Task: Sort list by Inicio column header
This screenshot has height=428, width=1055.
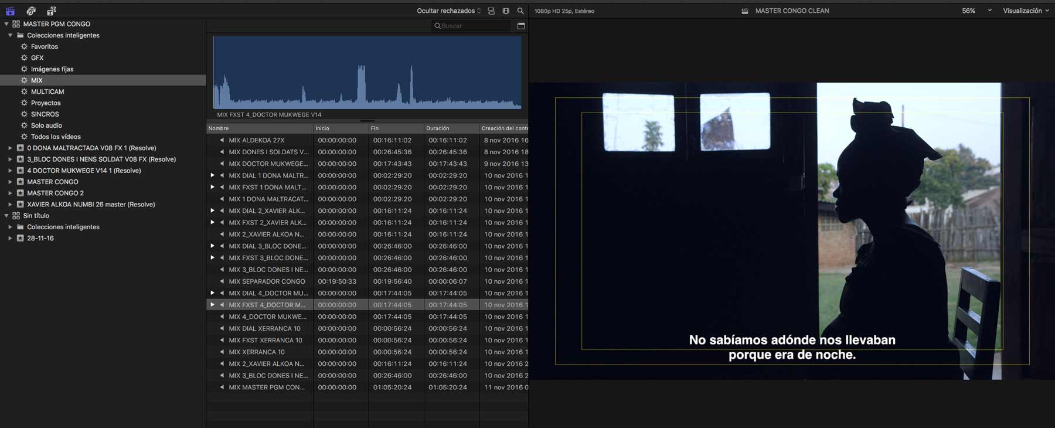Action: (341, 128)
